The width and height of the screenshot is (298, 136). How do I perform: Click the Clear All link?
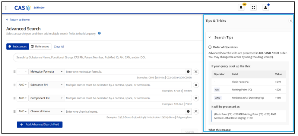(x=59, y=47)
